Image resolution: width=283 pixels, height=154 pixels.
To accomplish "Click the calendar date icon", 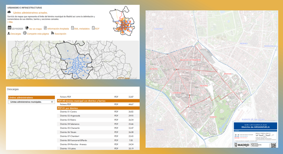I will [x=9, y=28].
